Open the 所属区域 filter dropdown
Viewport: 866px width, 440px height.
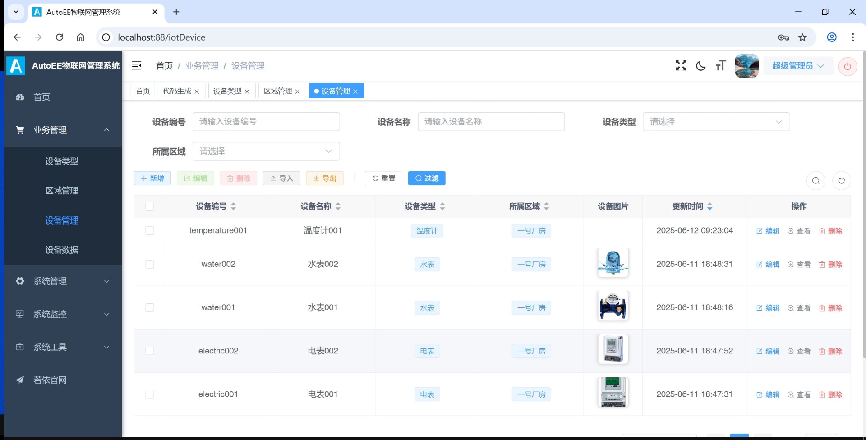(x=266, y=151)
